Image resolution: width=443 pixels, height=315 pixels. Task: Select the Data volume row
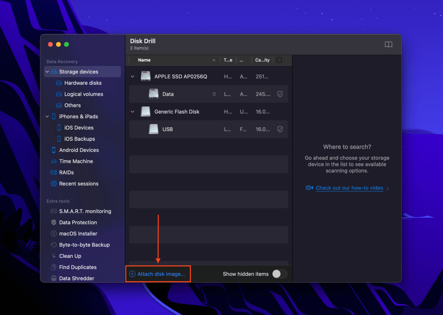[209, 94]
